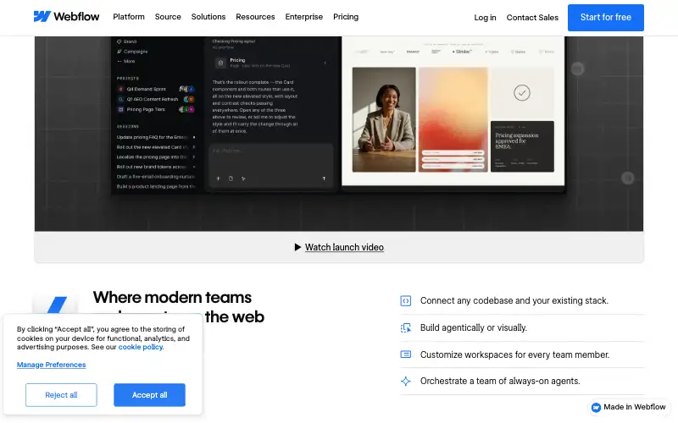The height and width of the screenshot is (423, 678).
Task: Open the cookie policy link
Action: tap(141, 347)
